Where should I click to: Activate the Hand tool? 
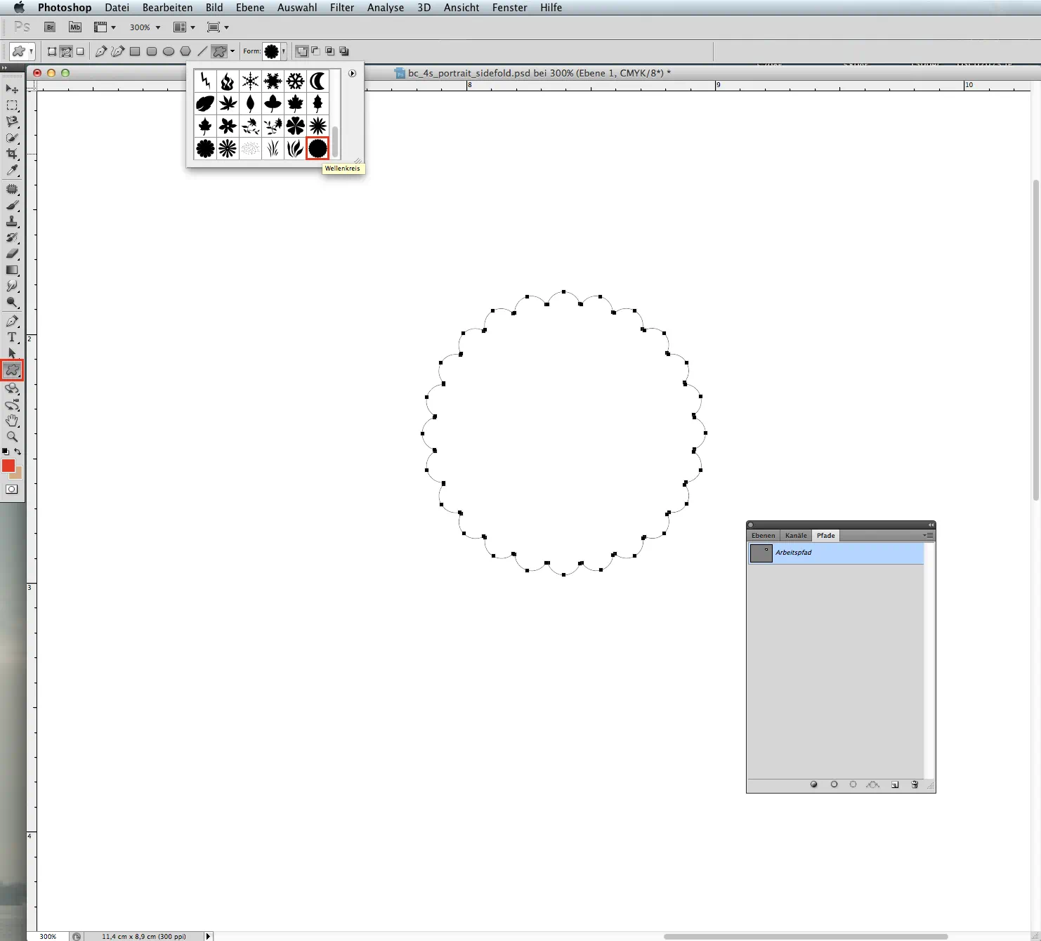(x=12, y=421)
